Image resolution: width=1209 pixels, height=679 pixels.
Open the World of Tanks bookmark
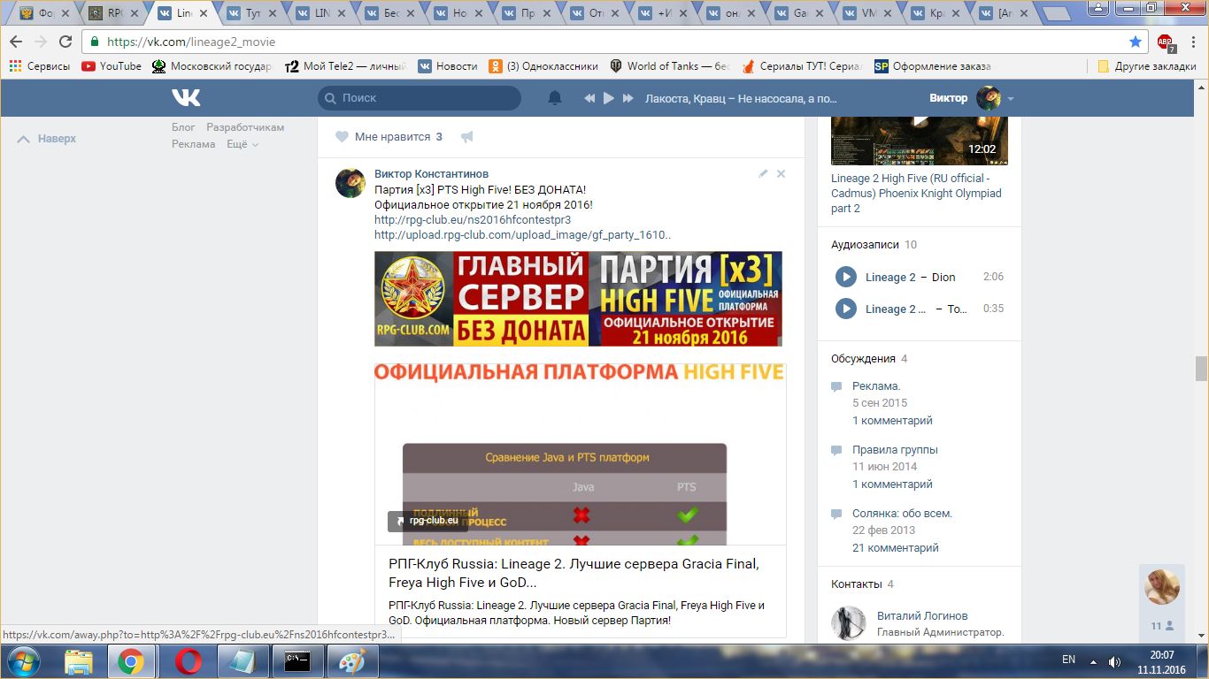pyautogui.click(x=669, y=66)
